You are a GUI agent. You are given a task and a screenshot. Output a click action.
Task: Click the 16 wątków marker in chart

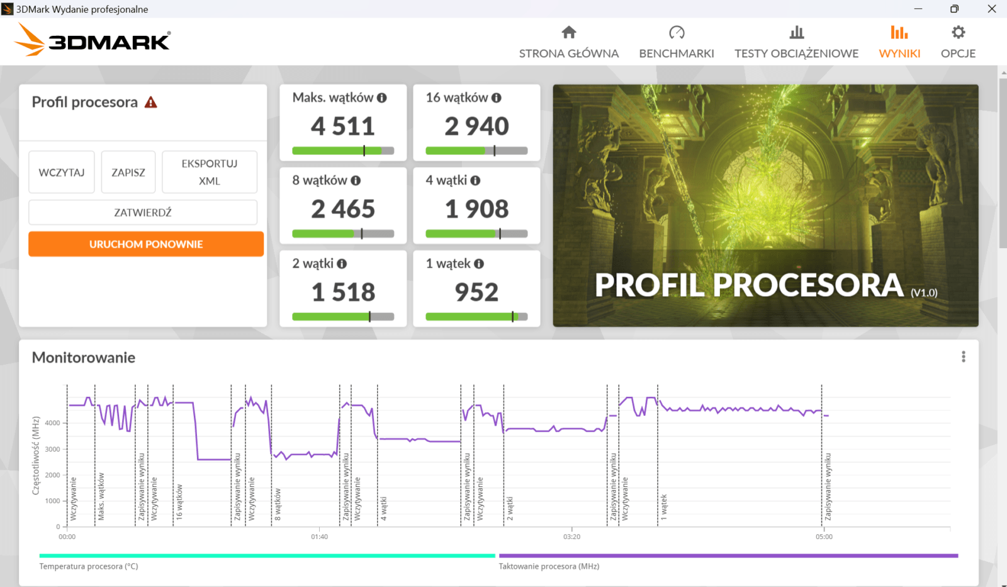pyautogui.click(x=179, y=501)
